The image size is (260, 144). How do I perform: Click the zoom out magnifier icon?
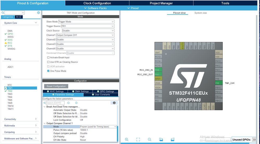click(149, 140)
